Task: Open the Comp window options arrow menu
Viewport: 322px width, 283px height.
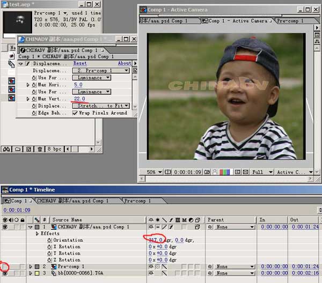Action: (317, 27)
